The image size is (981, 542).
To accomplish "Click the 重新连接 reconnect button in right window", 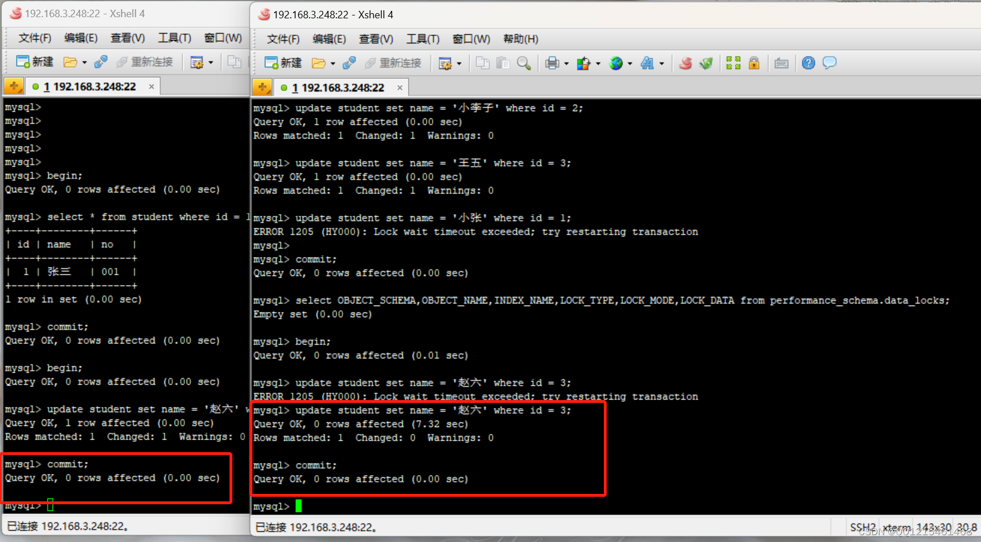I will [x=393, y=63].
